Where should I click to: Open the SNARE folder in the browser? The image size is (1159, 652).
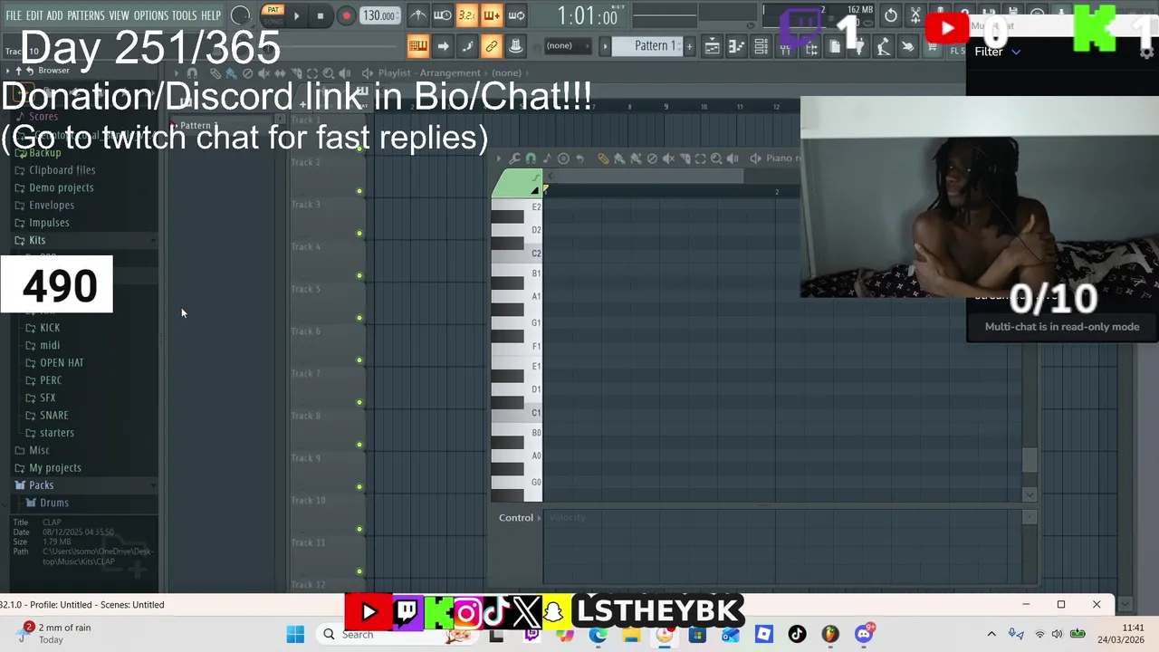pos(53,416)
